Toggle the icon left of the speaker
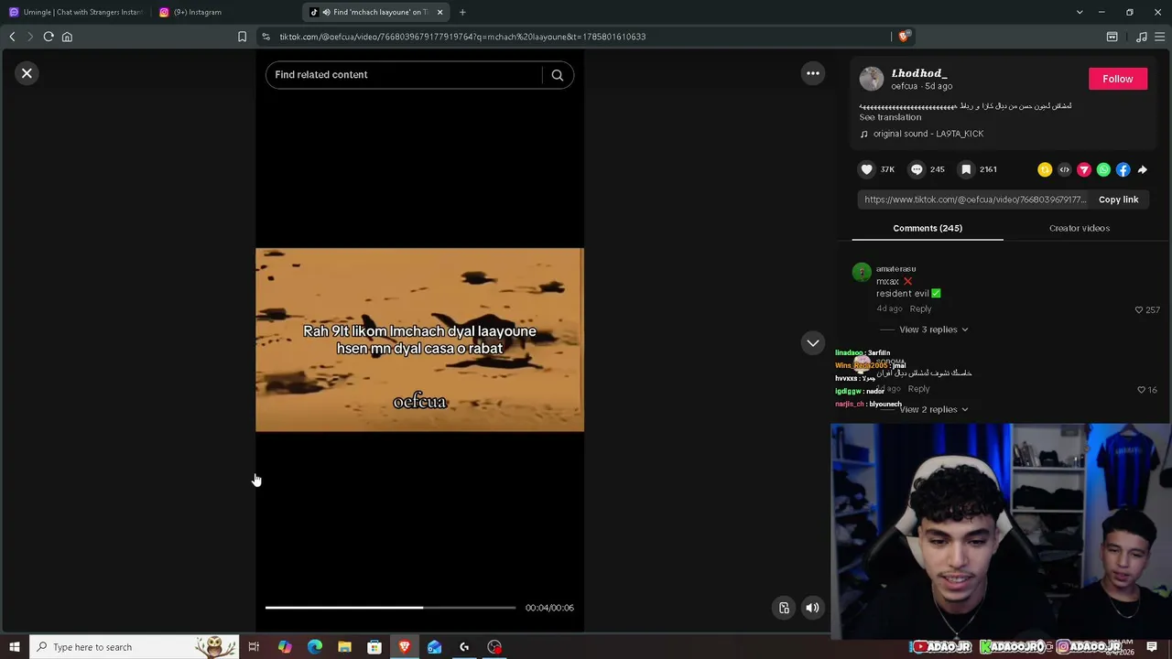 click(x=784, y=608)
